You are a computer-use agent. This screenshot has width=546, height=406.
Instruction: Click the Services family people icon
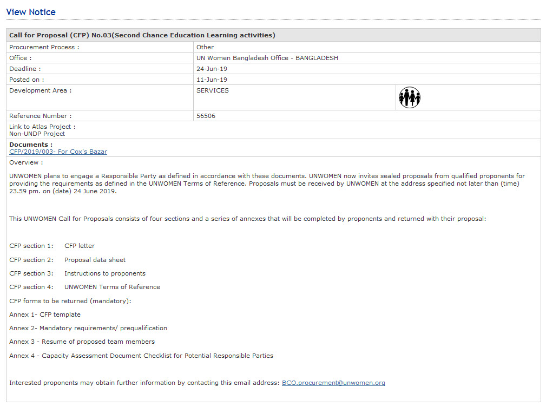pyautogui.click(x=410, y=97)
